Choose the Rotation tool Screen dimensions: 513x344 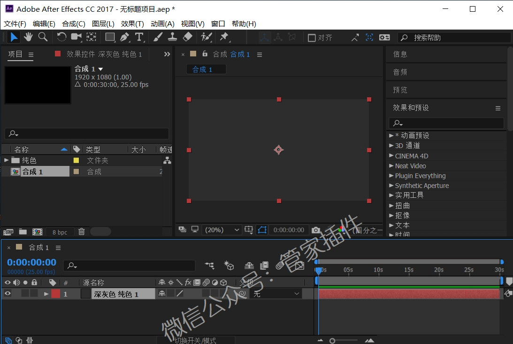tap(61, 37)
